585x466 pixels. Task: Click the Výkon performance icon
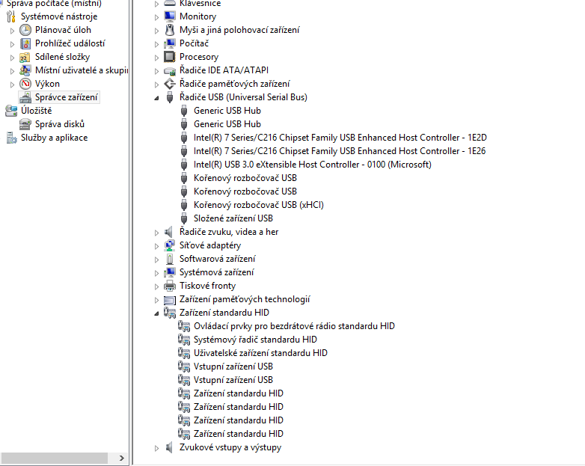[25, 84]
